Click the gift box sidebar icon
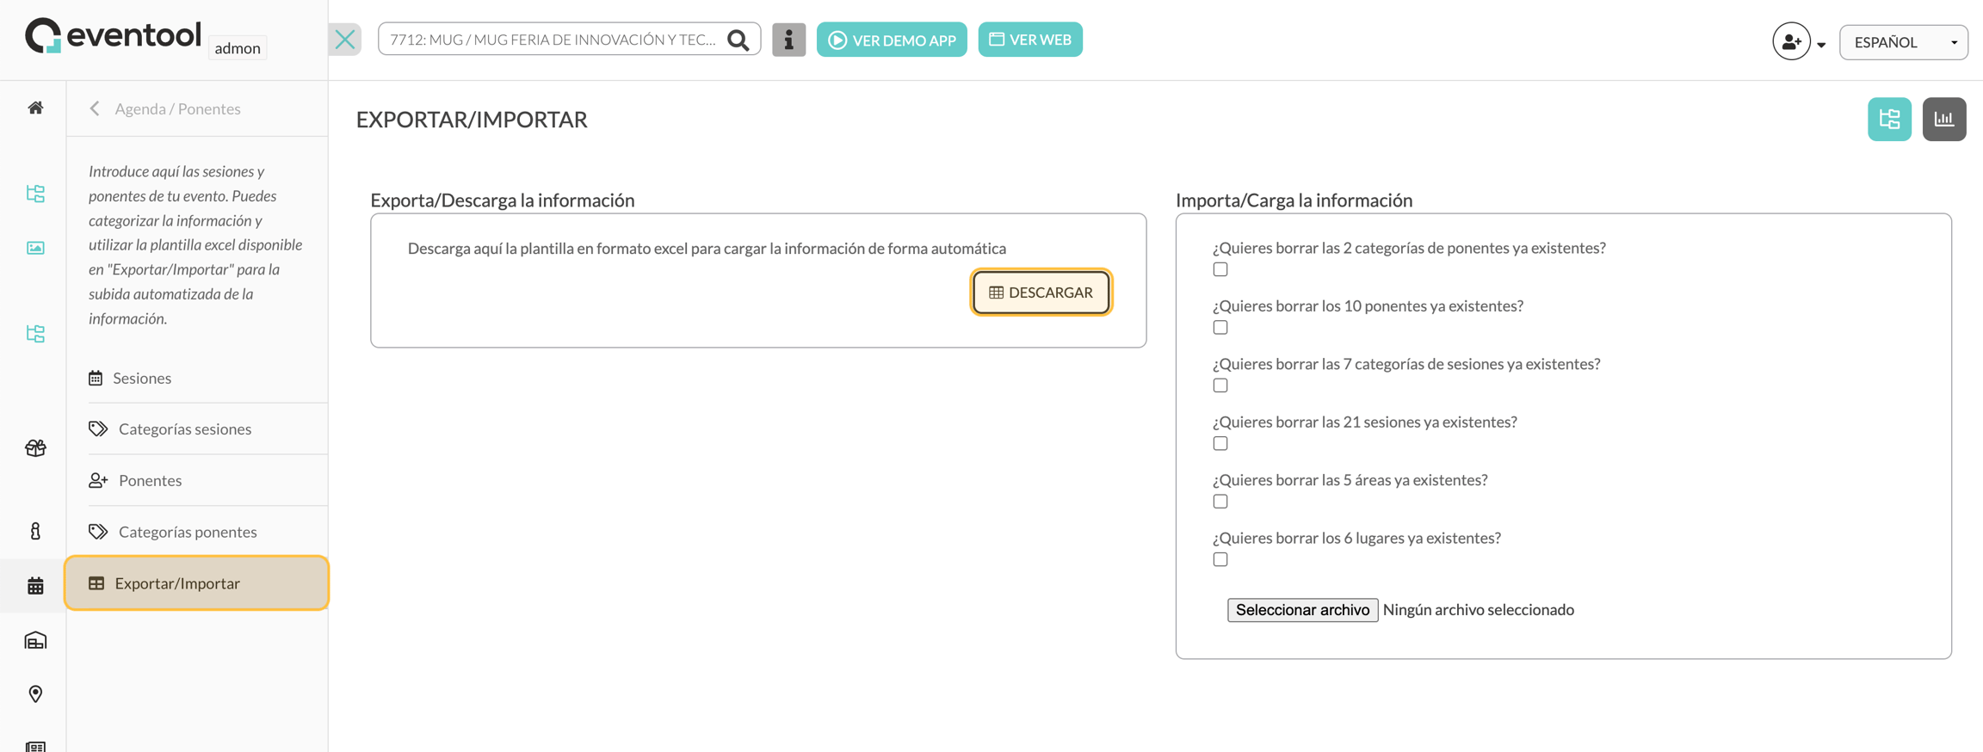This screenshot has width=1983, height=752. 35,447
